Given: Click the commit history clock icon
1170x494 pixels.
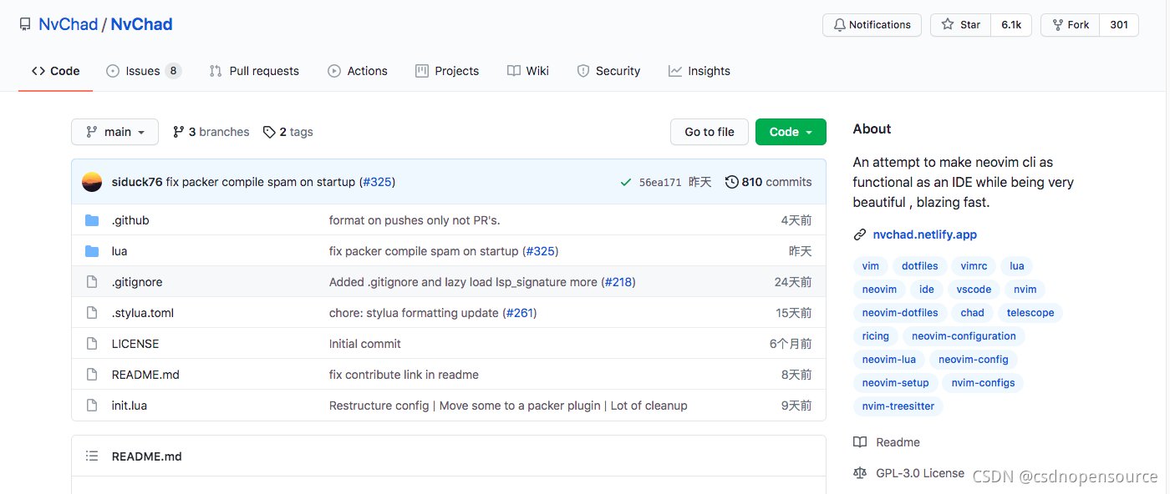Looking at the screenshot, I should 731,182.
